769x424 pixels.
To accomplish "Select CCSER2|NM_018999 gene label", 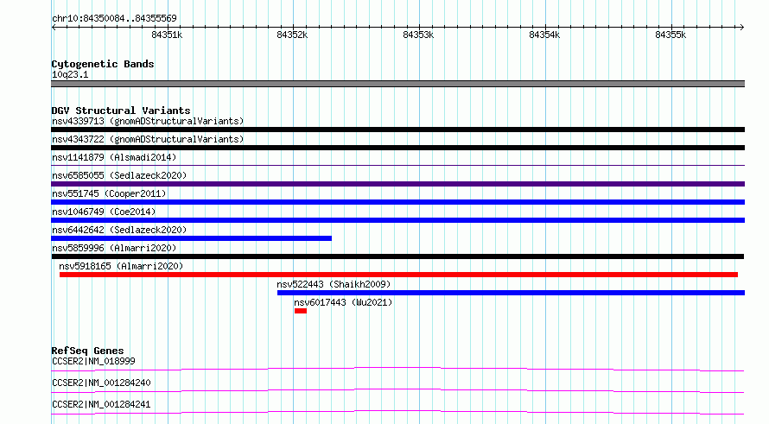I will pos(93,361).
